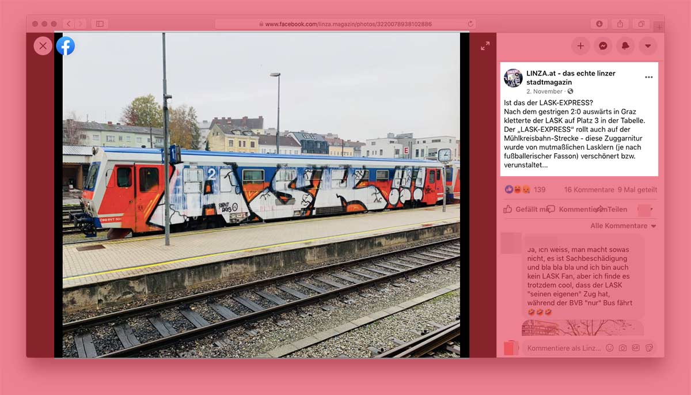This screenshot has width=691, height=395.
Task: Toggle Like with the Gefällt mir button
Action: (525, 209)
